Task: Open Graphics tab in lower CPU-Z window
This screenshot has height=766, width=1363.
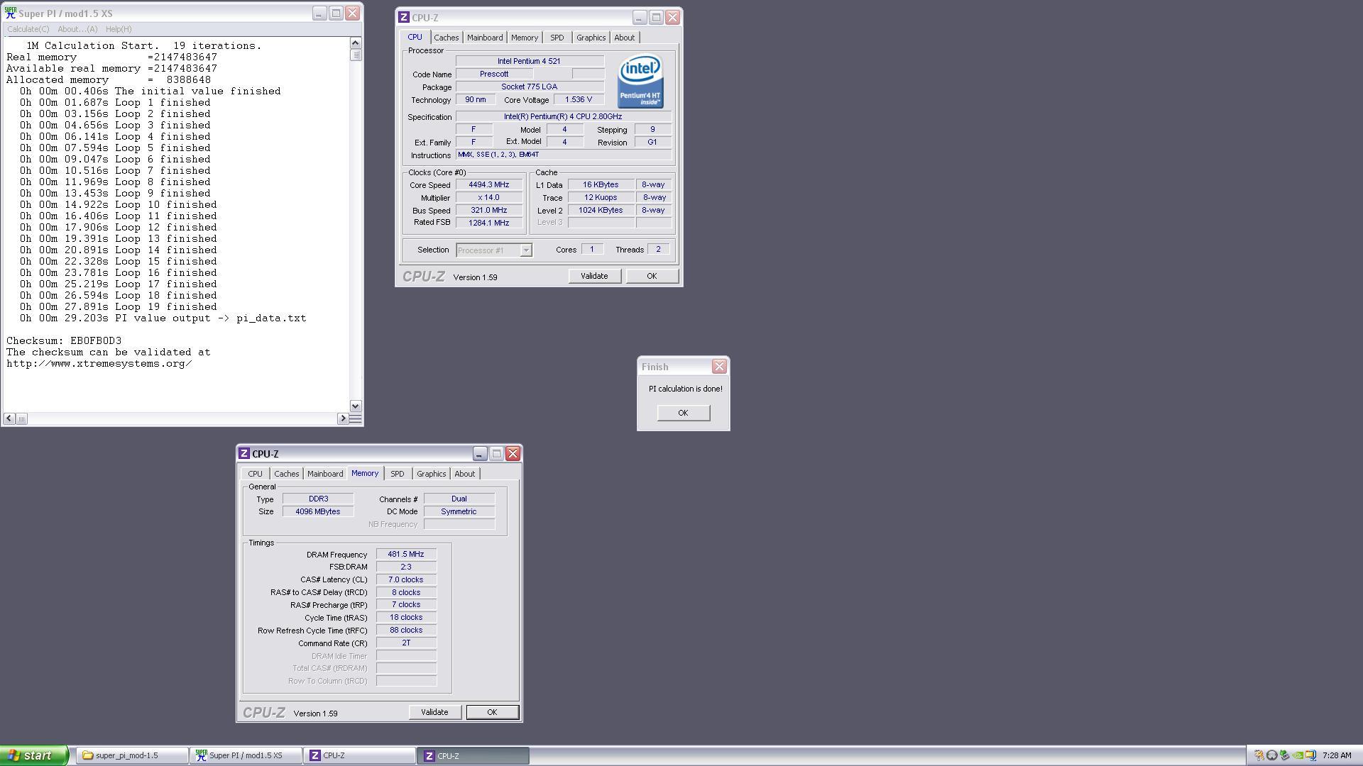Action: pyautogui.click(x=432, y=474)
